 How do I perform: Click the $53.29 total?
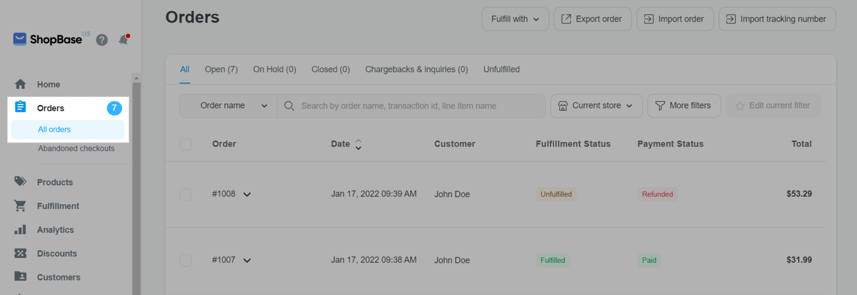pyautogui.click(x=799, y=194)
